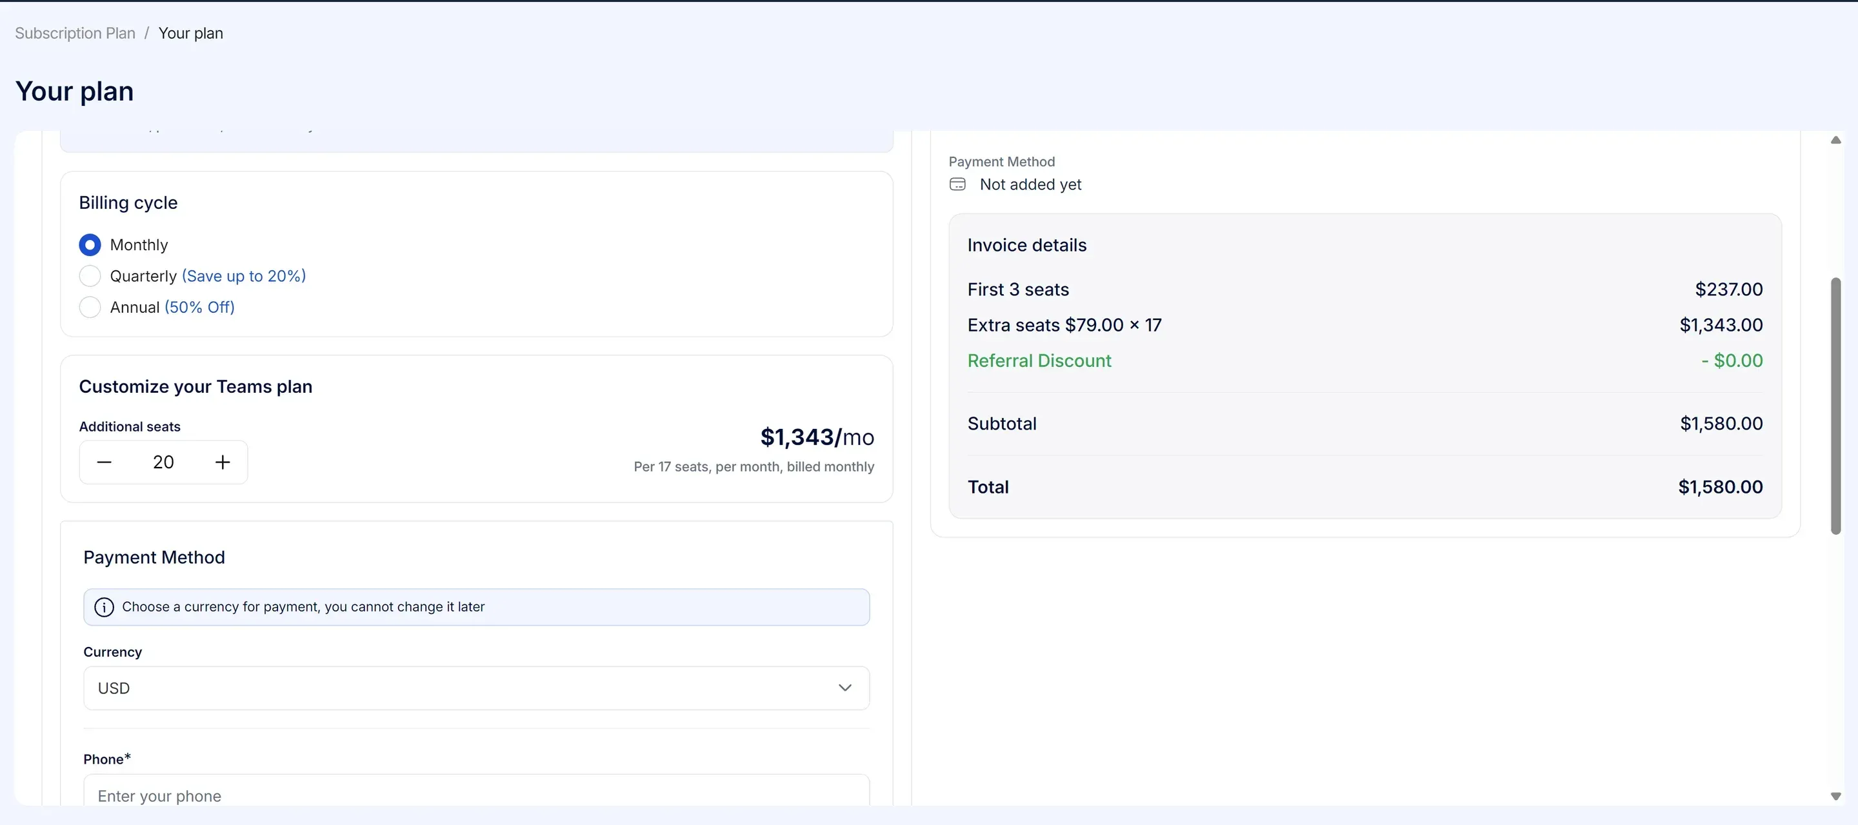The image size is (1858, 825).
Task: Click the scroll down arrow
Action: point(1835,796)
